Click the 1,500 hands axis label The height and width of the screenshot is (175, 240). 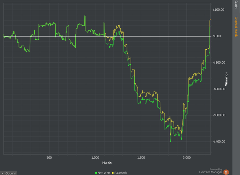[x=141, y=158]
